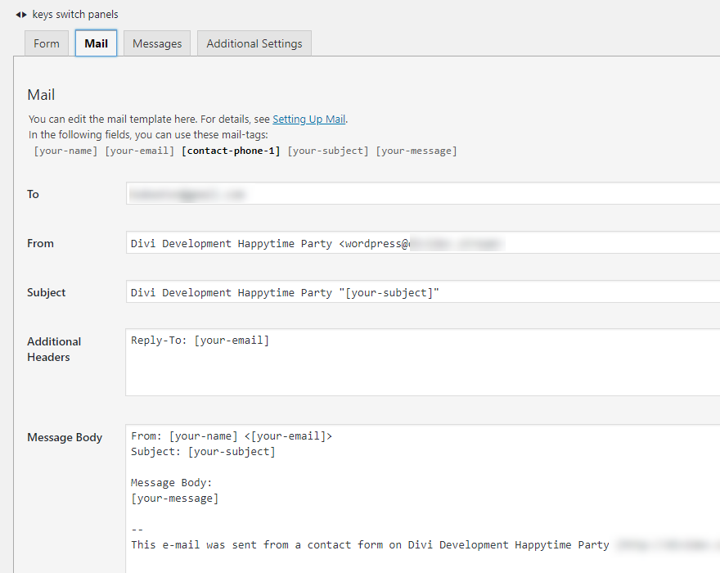This screenshot has height=573, width=720.
Task: Go to the Additional Settings tab
Action: [x=254, y=43]
